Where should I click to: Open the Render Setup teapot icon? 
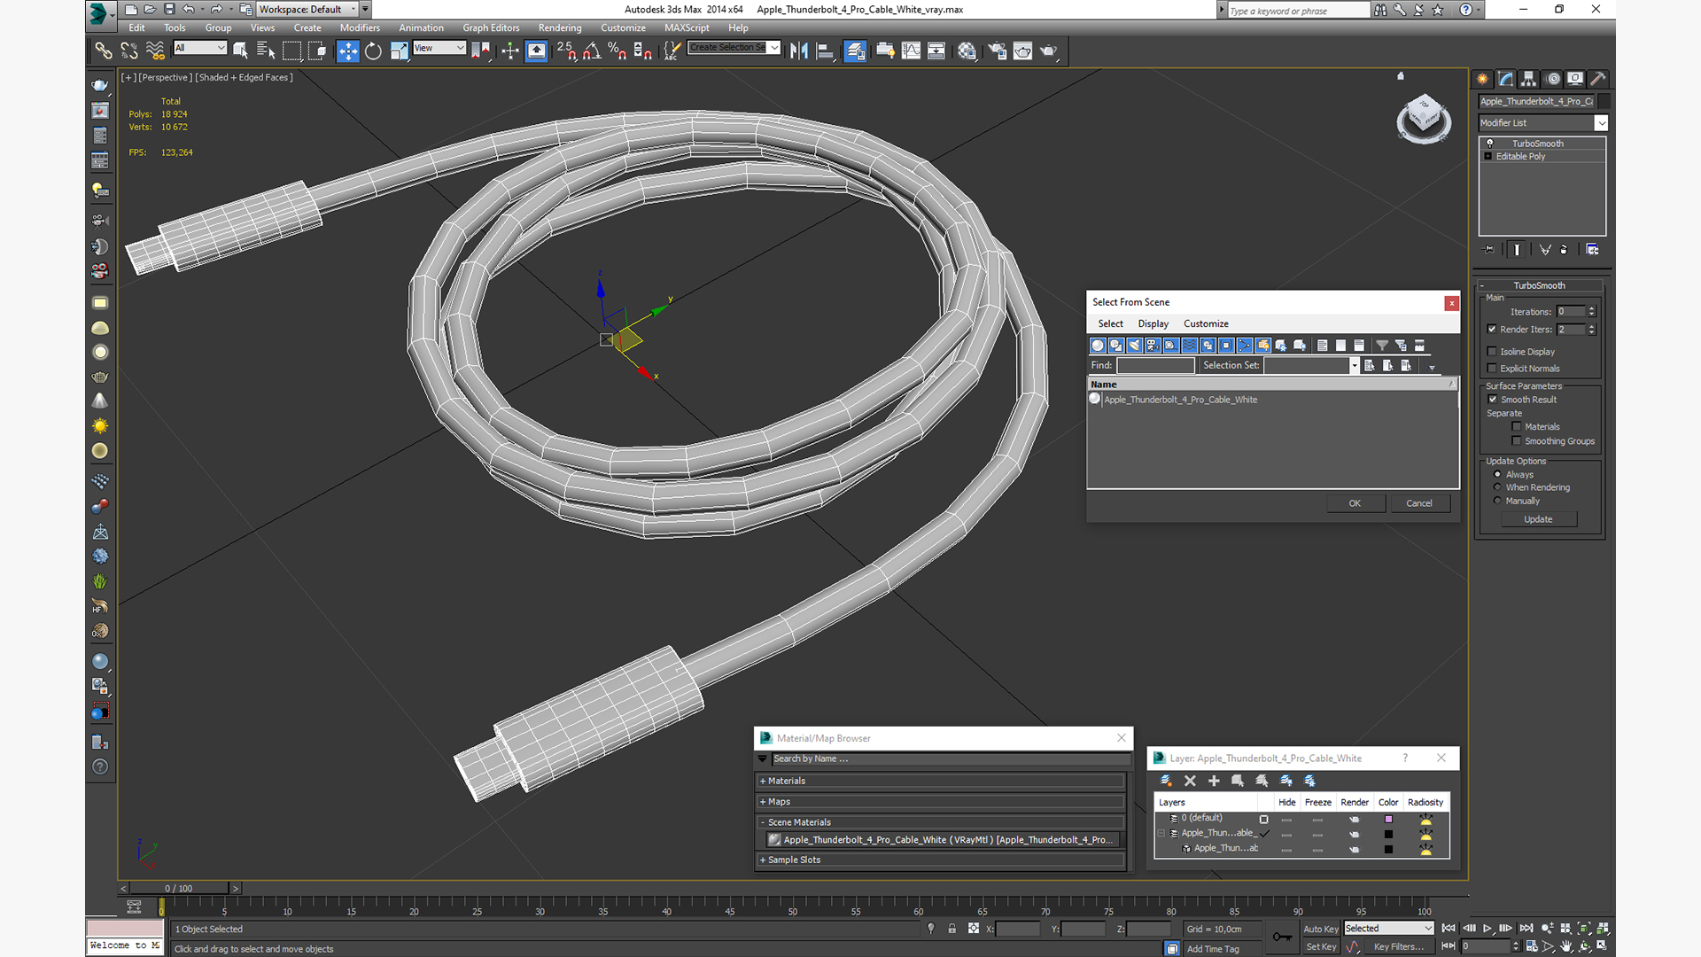pos(998,51)
